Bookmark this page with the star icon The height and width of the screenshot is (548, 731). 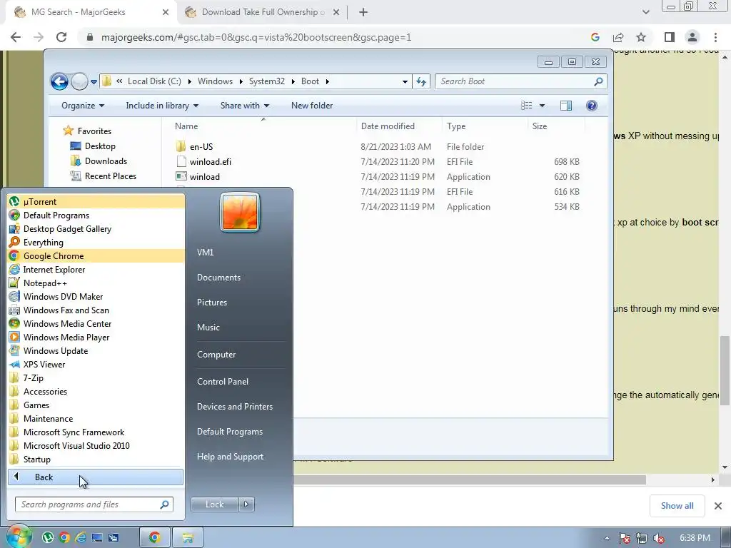pos(642,37)
